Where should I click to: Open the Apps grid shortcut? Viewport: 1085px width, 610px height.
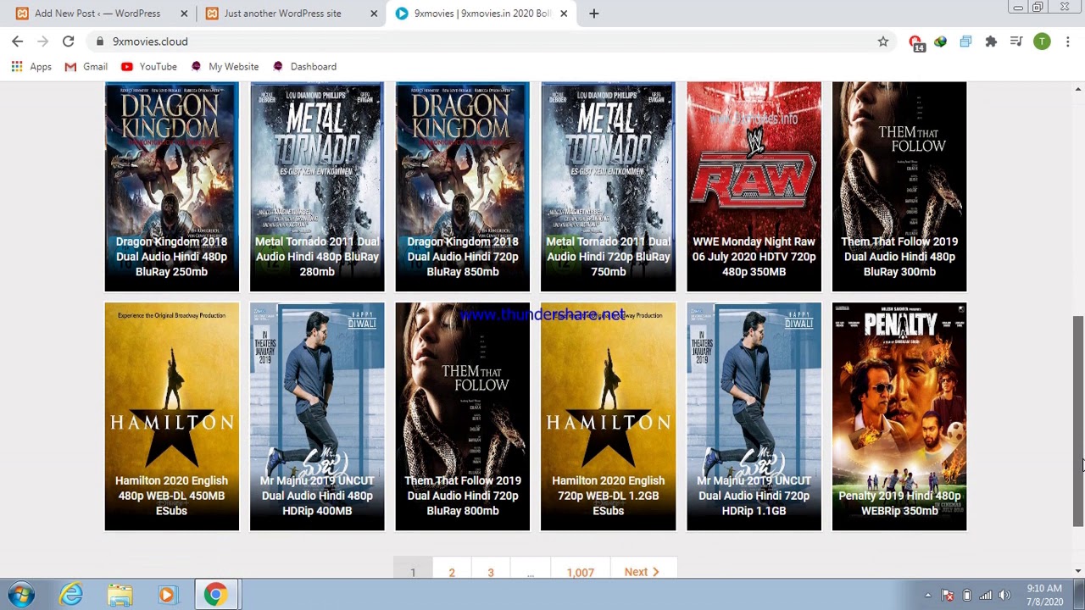point(31,66)
